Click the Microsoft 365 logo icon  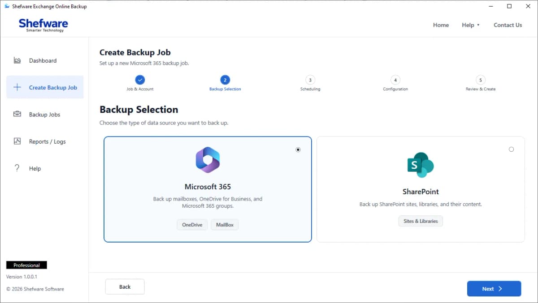tap(208, 160)
